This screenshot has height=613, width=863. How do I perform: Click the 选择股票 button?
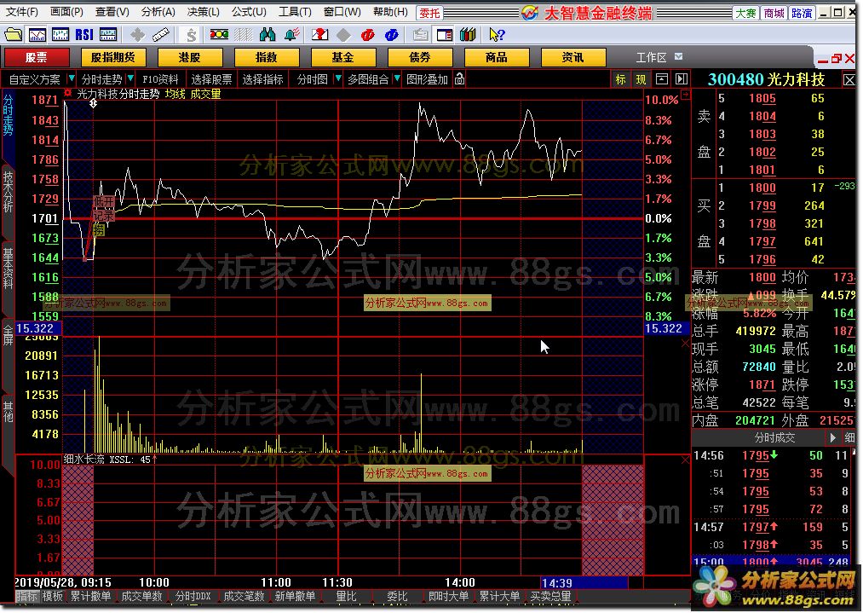coord(211,79)
